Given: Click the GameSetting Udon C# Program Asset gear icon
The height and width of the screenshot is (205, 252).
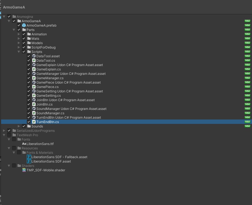Looking at the screenshot, I should coord(34,91).
